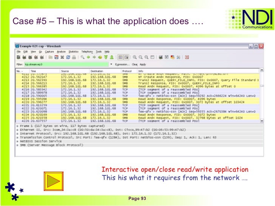Open the Edit menu
The width and height of the screenshot is (275, 206).
click(26, 52)
